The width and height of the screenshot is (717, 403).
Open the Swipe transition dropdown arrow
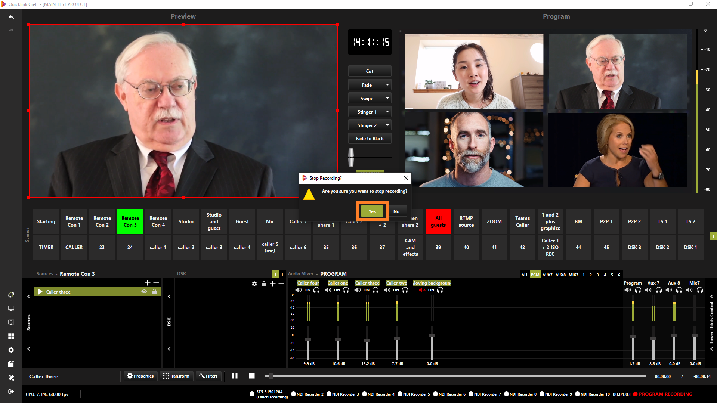[x=387, y=98]
